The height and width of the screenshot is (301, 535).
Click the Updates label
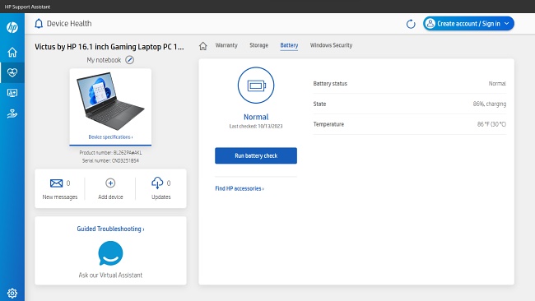(161, 197)
